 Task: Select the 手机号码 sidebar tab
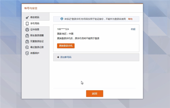pyautogui.click(x=37, y=23)
